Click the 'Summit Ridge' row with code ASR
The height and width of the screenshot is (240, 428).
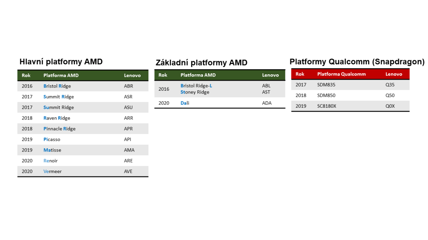coord(58,97)
